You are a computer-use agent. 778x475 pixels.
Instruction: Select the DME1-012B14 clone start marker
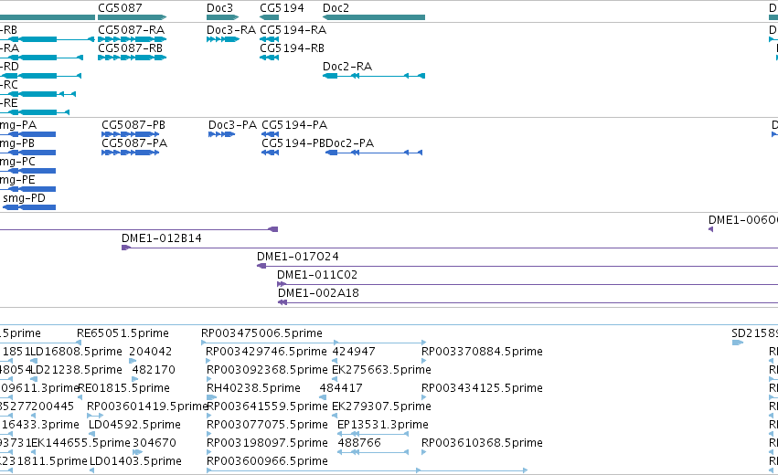[126, 248]
